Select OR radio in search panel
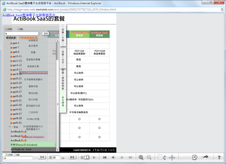Screen dimensions: 226x164 (x=18, y=29)
